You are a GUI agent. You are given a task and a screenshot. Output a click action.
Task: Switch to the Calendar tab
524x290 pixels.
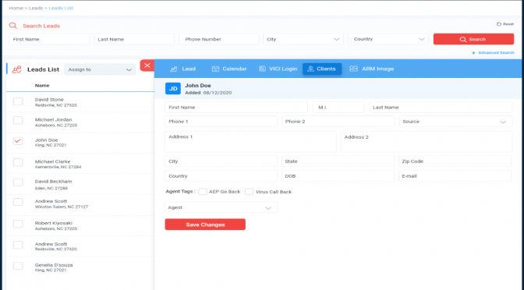pyautogui.click(x=229, y=69)
